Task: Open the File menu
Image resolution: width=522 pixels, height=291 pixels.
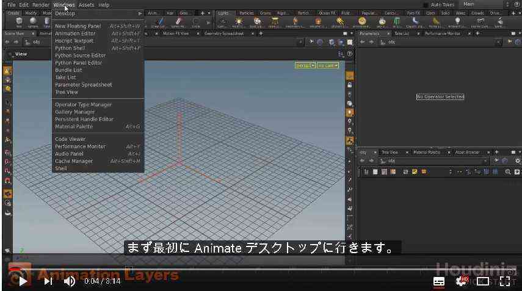Action: 12,5
